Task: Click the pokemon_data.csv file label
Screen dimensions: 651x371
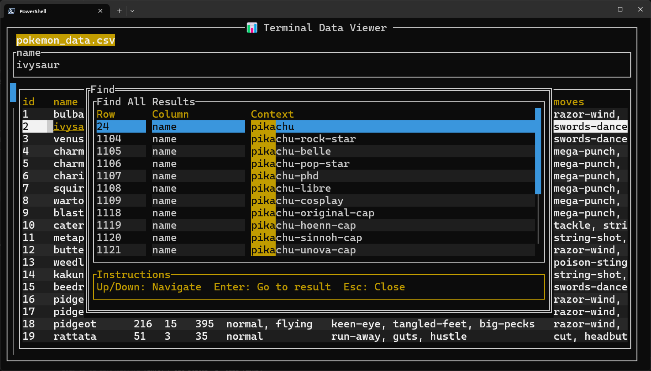Action: [x=66, y=40]
